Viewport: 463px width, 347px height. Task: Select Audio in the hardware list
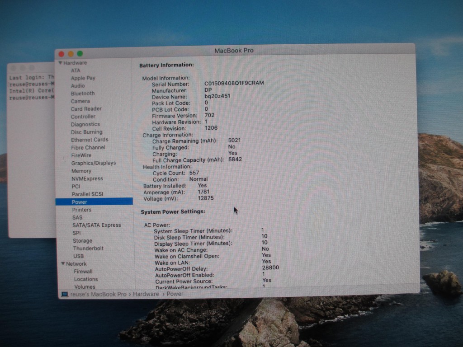[x=78, y=86]
